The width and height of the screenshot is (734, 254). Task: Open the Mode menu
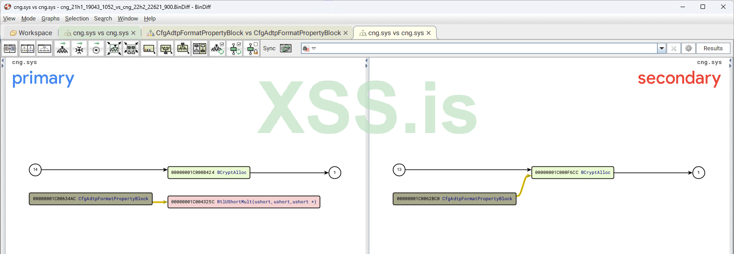[x=29, y=19]
